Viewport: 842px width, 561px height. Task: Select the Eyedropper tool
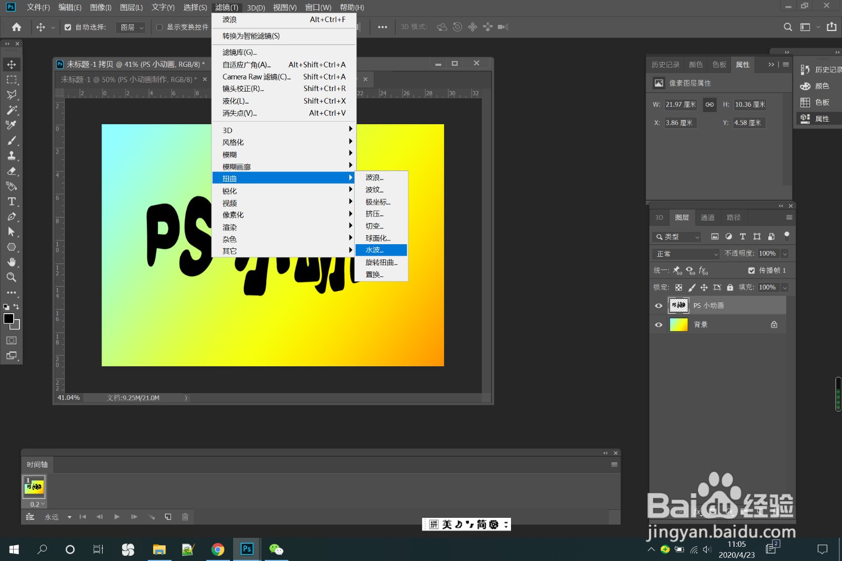[12, 125]
